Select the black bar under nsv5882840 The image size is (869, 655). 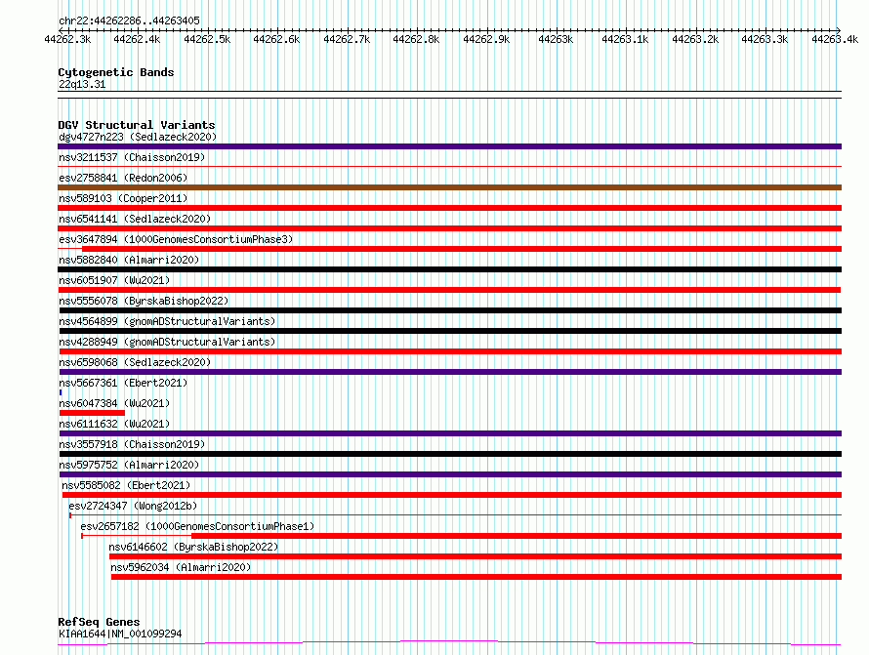[449, 269]
